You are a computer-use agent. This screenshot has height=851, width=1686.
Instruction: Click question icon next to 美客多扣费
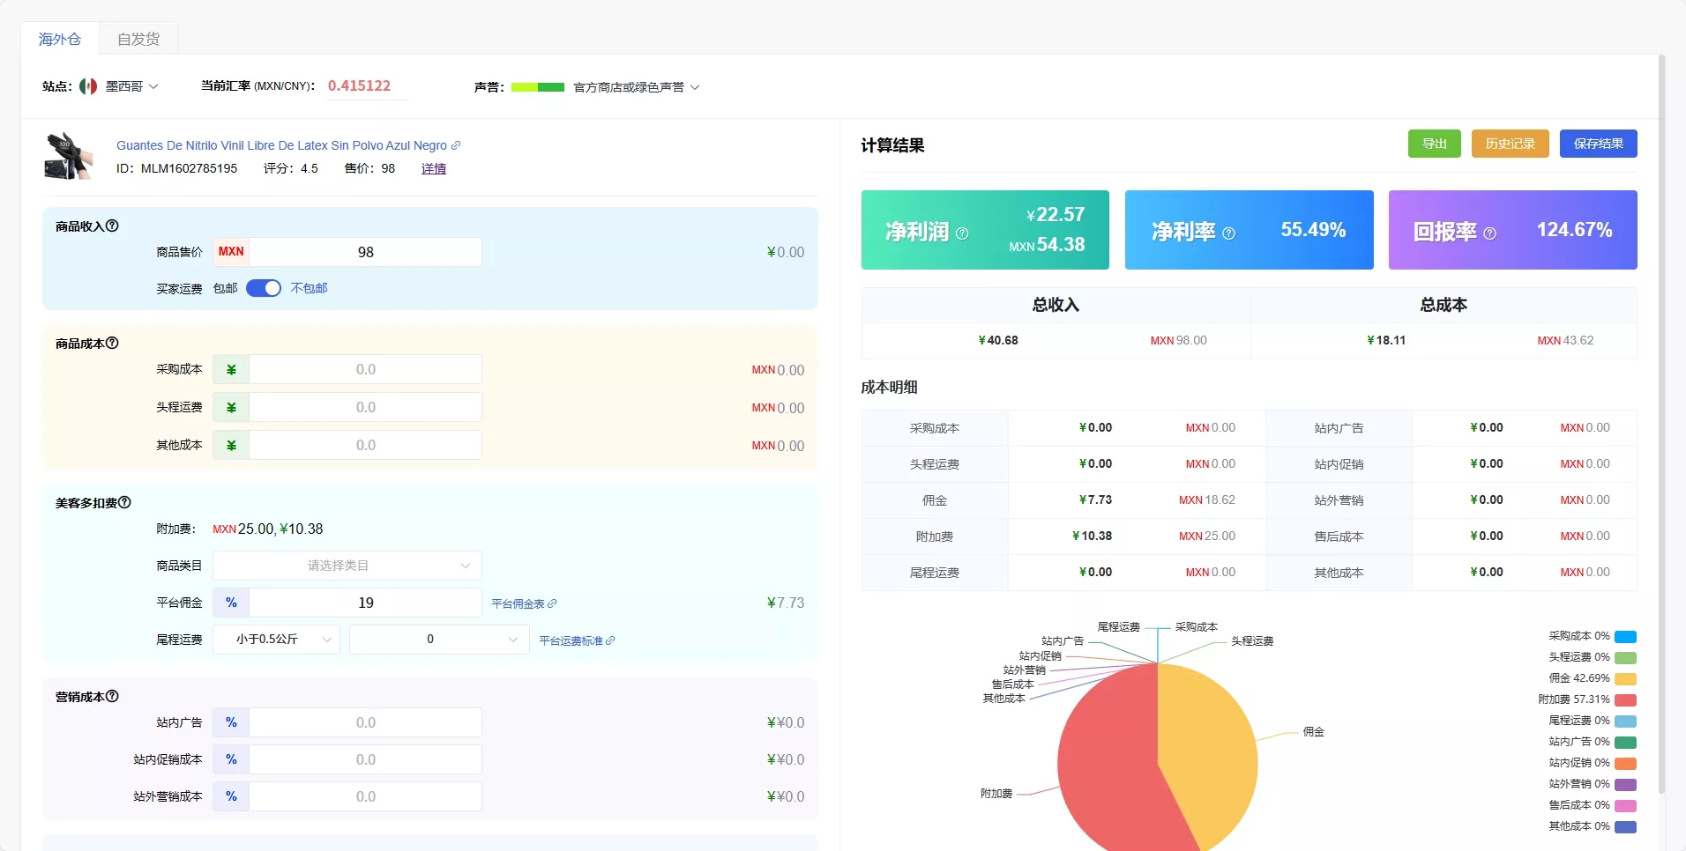(x=124, y=502)
